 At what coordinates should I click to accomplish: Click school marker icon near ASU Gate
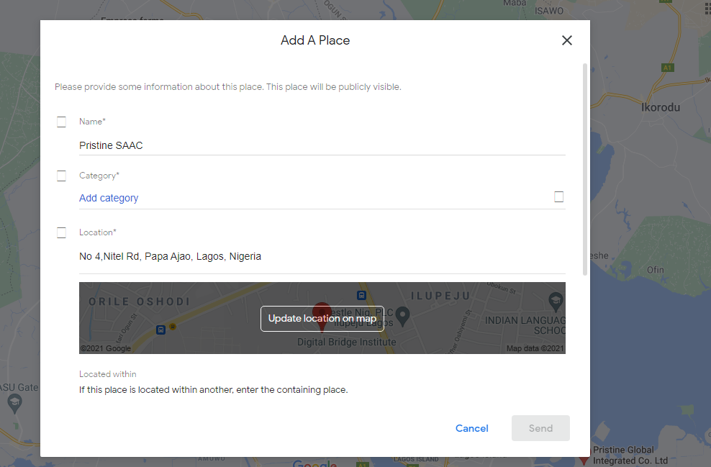(14, 403)
